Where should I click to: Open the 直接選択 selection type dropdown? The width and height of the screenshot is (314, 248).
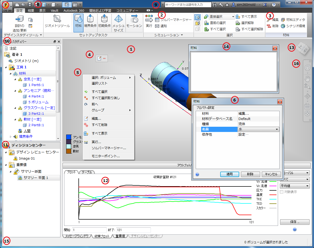pyautogui.click(x=222, y=17)
